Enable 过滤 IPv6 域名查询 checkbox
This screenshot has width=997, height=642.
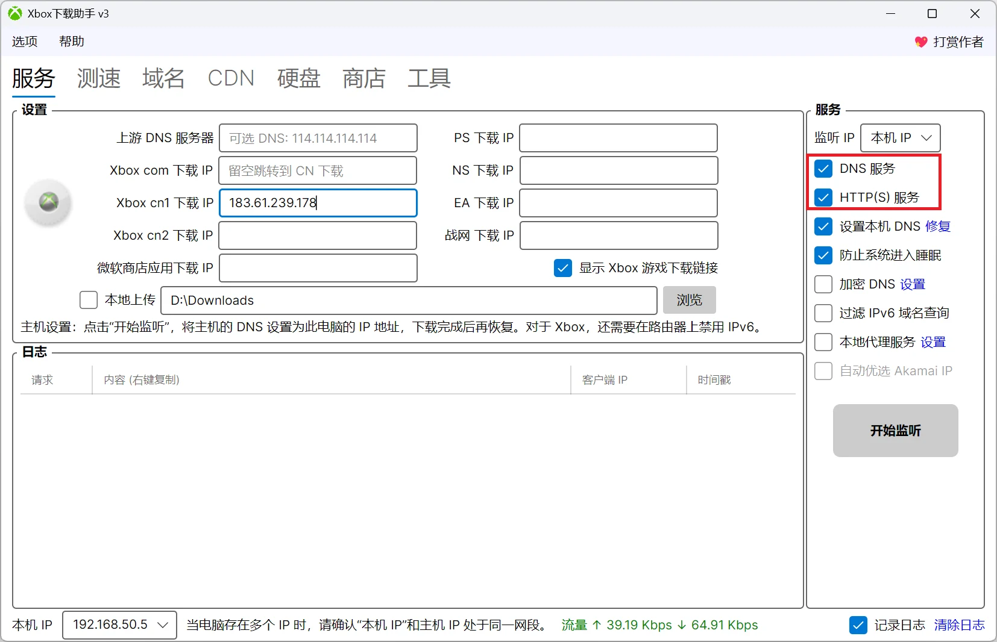(x=823, y=313)
